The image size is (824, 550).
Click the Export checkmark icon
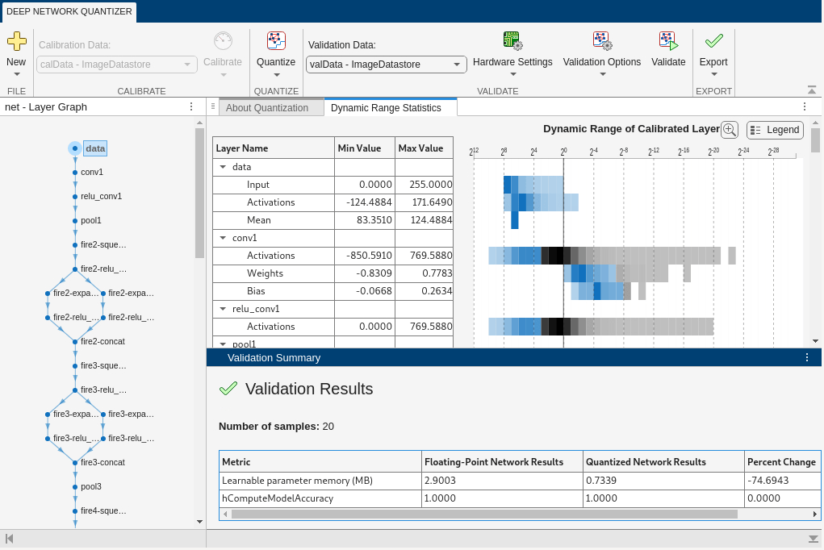coord(713,41)
